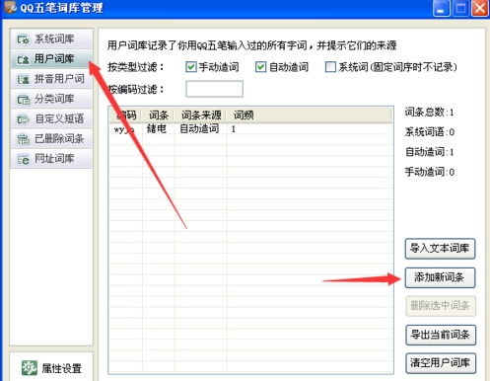Click 清空用户词库 button
Screen dimensions: 490x381
pos(441,363)
